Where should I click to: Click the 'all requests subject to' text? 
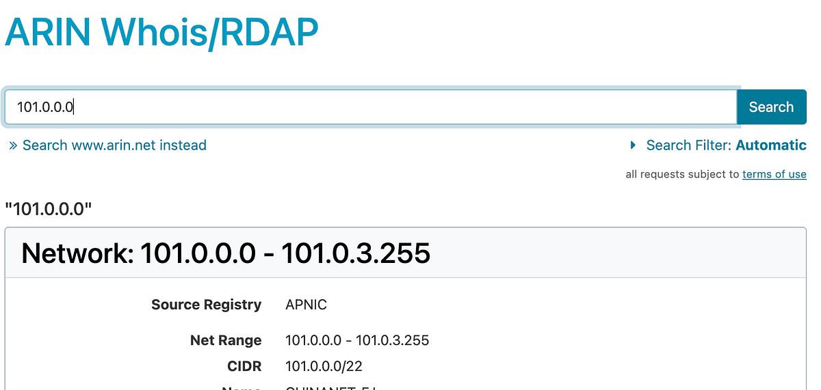pyautogui.click(x=682, y=174)
